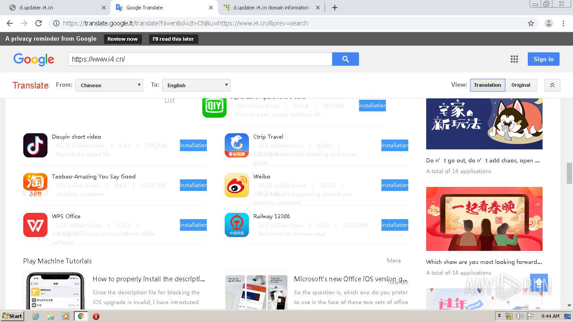
Task: Switch view to Translation
Action: (487, 85)
